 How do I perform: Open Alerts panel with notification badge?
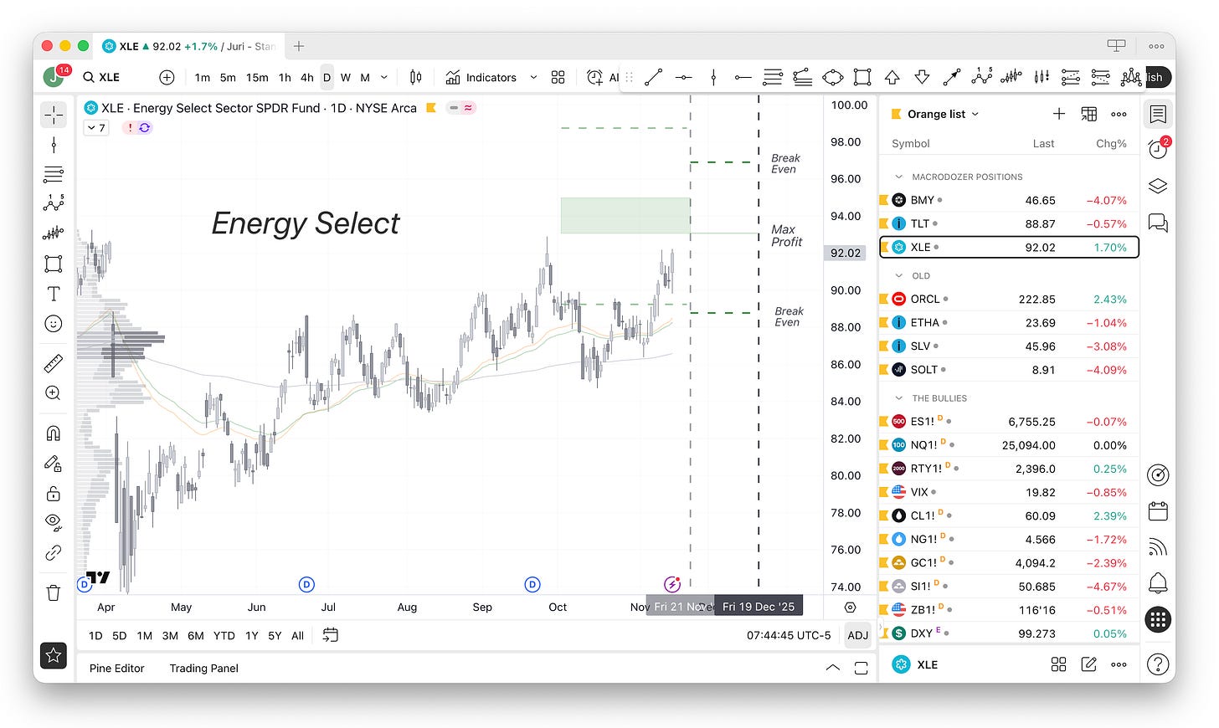(x=1159, y=149)
